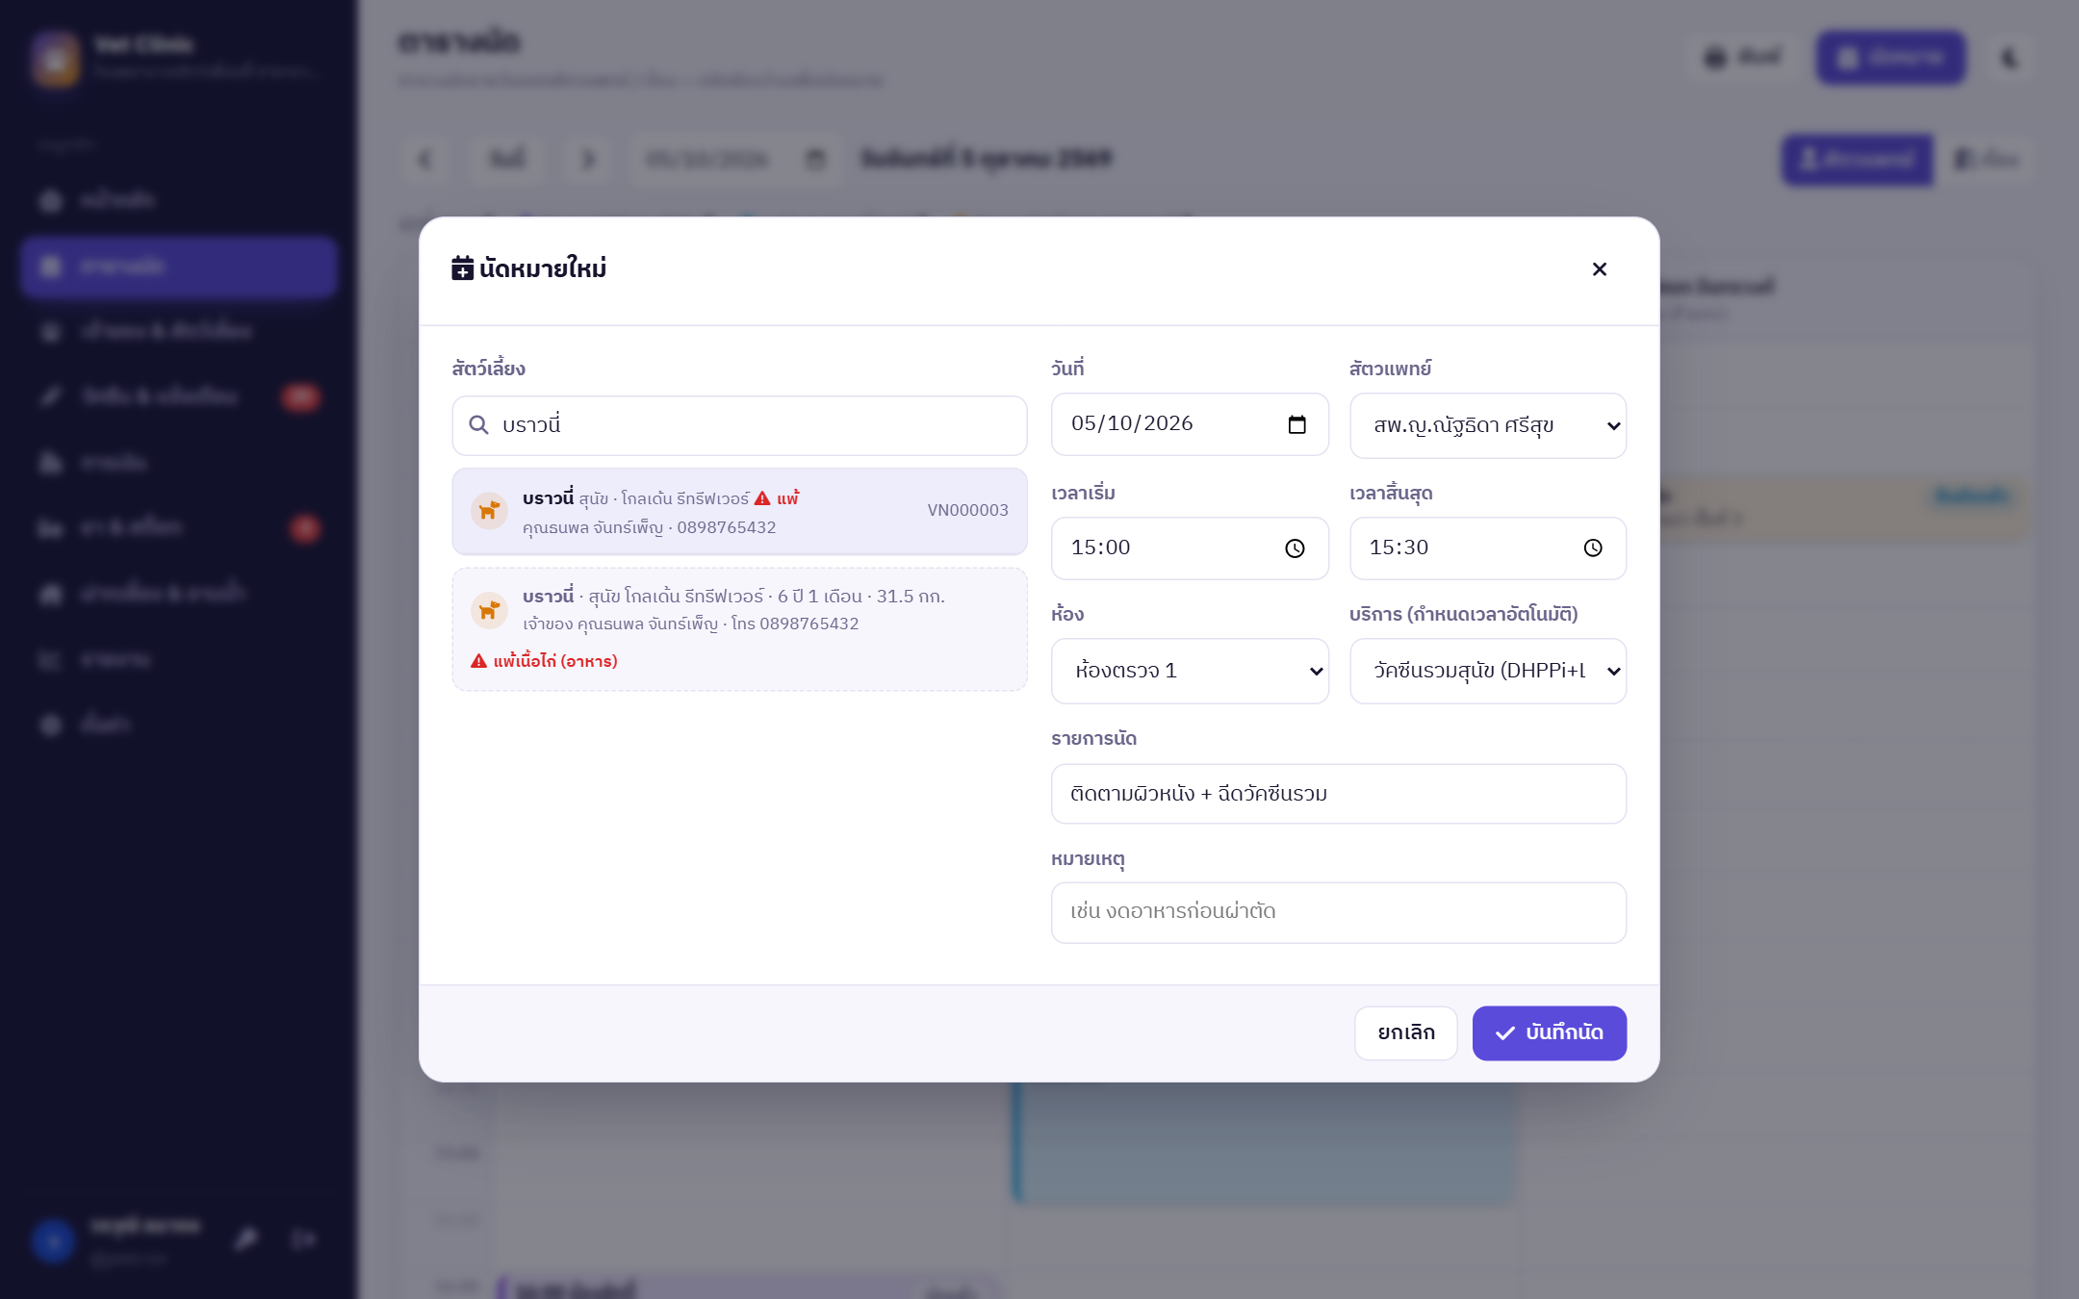This screenshot has height=1299, width=2079.
Task: Select the selected pet detail card บราวนี่
Action: point(739,629)
